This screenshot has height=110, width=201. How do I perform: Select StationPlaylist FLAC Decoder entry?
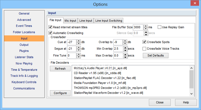105,78
